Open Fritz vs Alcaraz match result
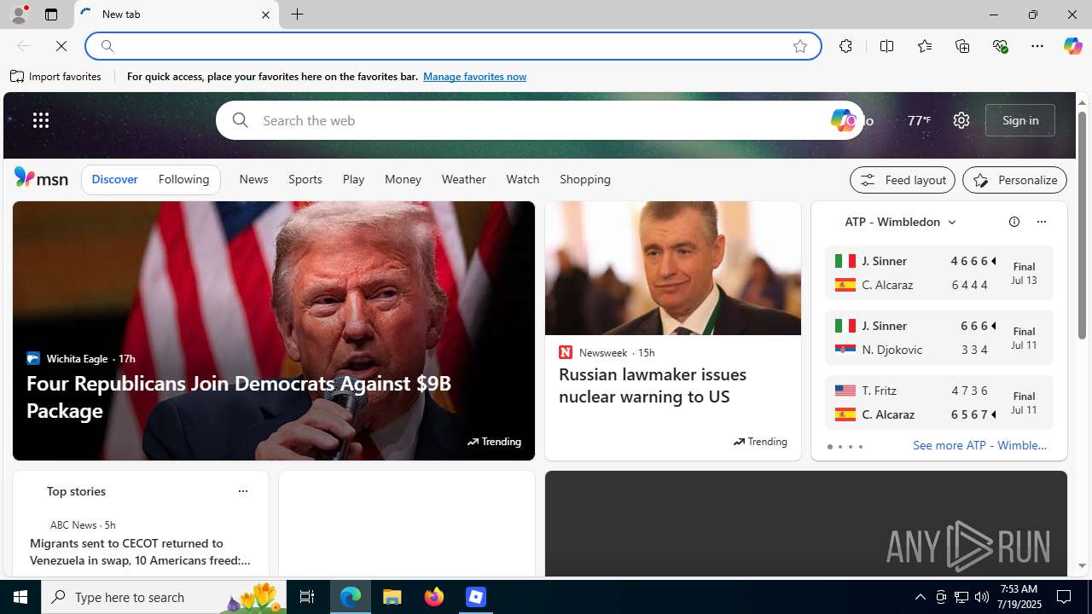 click(938, 403)
